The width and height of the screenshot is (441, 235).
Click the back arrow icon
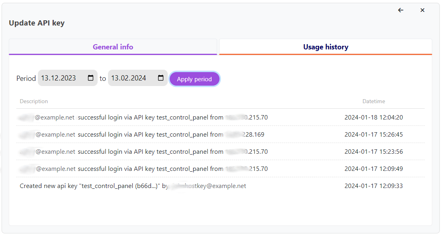coord(401,10)
